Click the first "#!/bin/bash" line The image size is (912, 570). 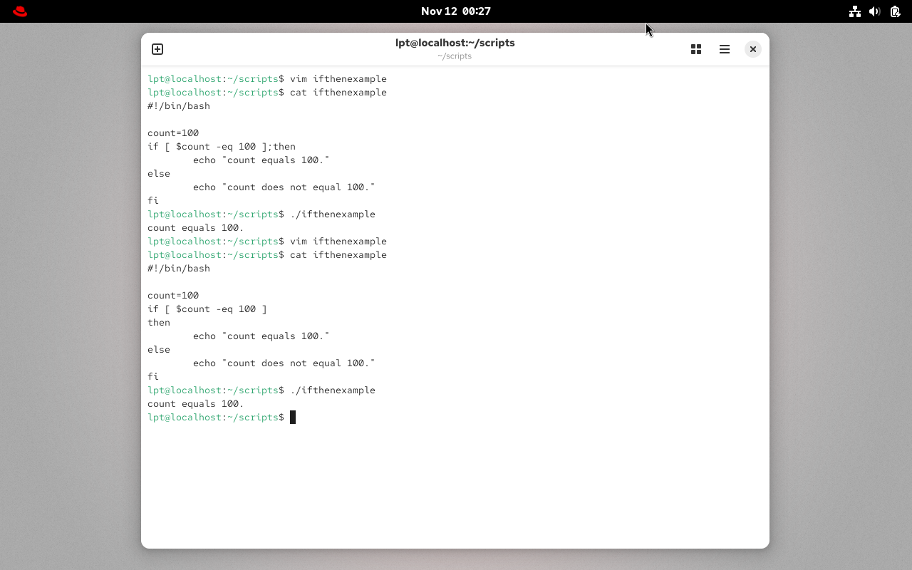(x=178, y=106)
